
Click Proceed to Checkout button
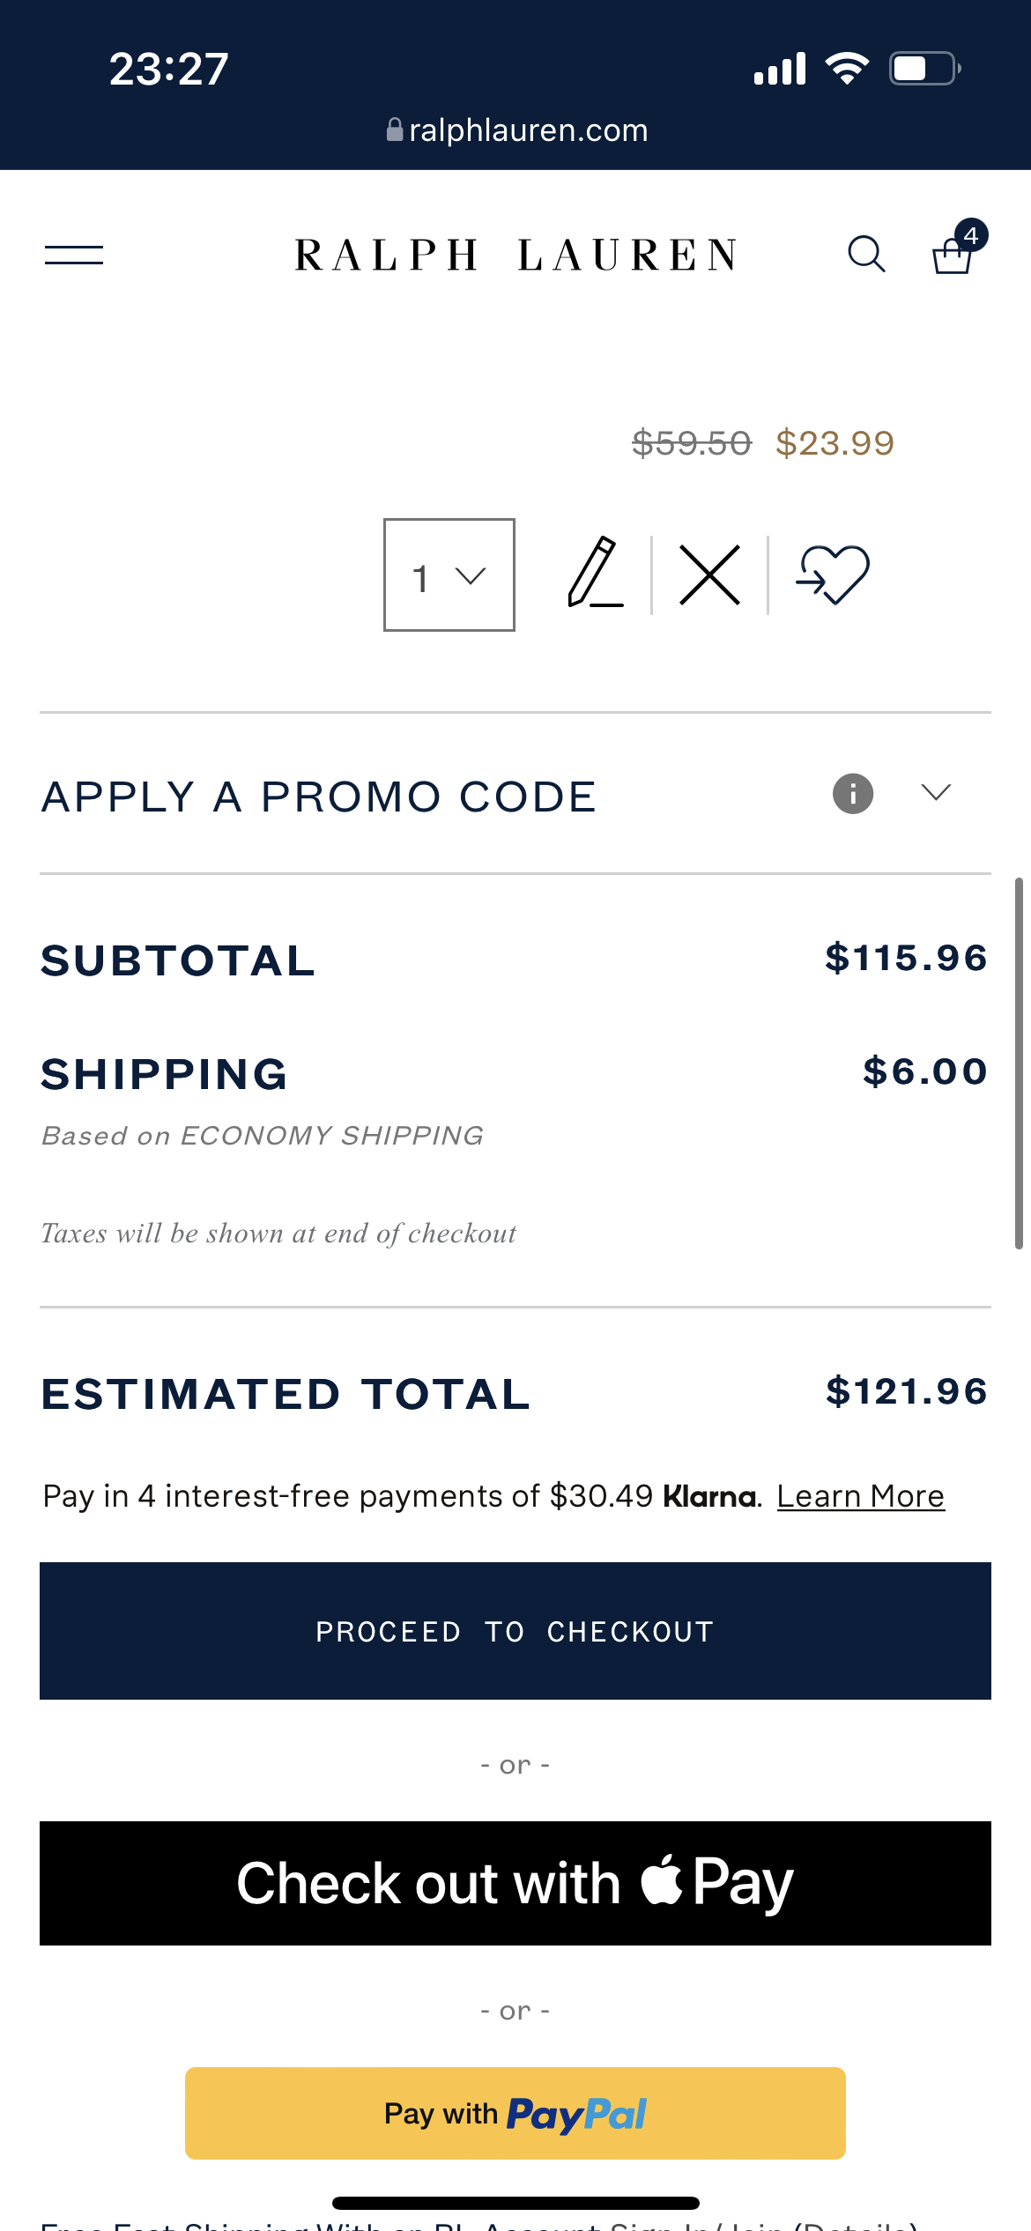pos(515,1631)
